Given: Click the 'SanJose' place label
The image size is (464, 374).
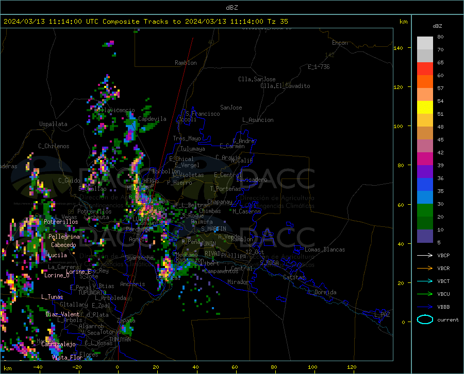Looking at the screenshot, I should tap(231, 108).
